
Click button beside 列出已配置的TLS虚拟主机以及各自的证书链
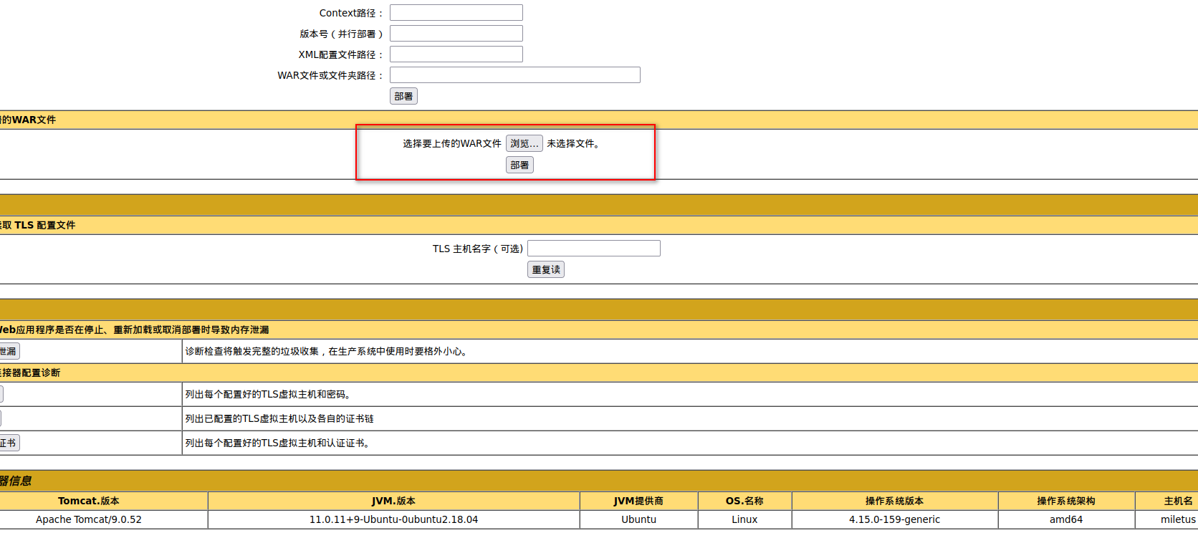pyautogui.click(x=1, y=418)
